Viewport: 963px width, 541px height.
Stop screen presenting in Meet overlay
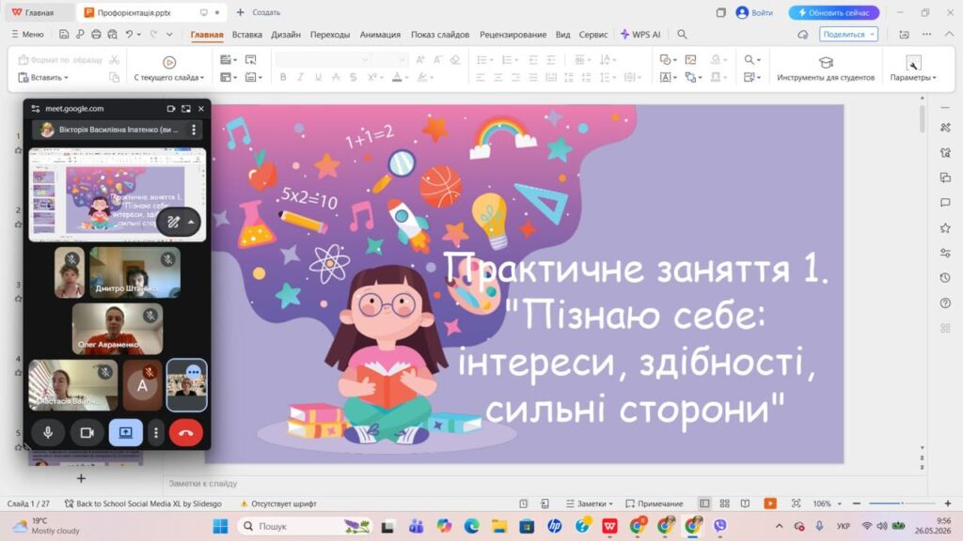coord(125,432)
